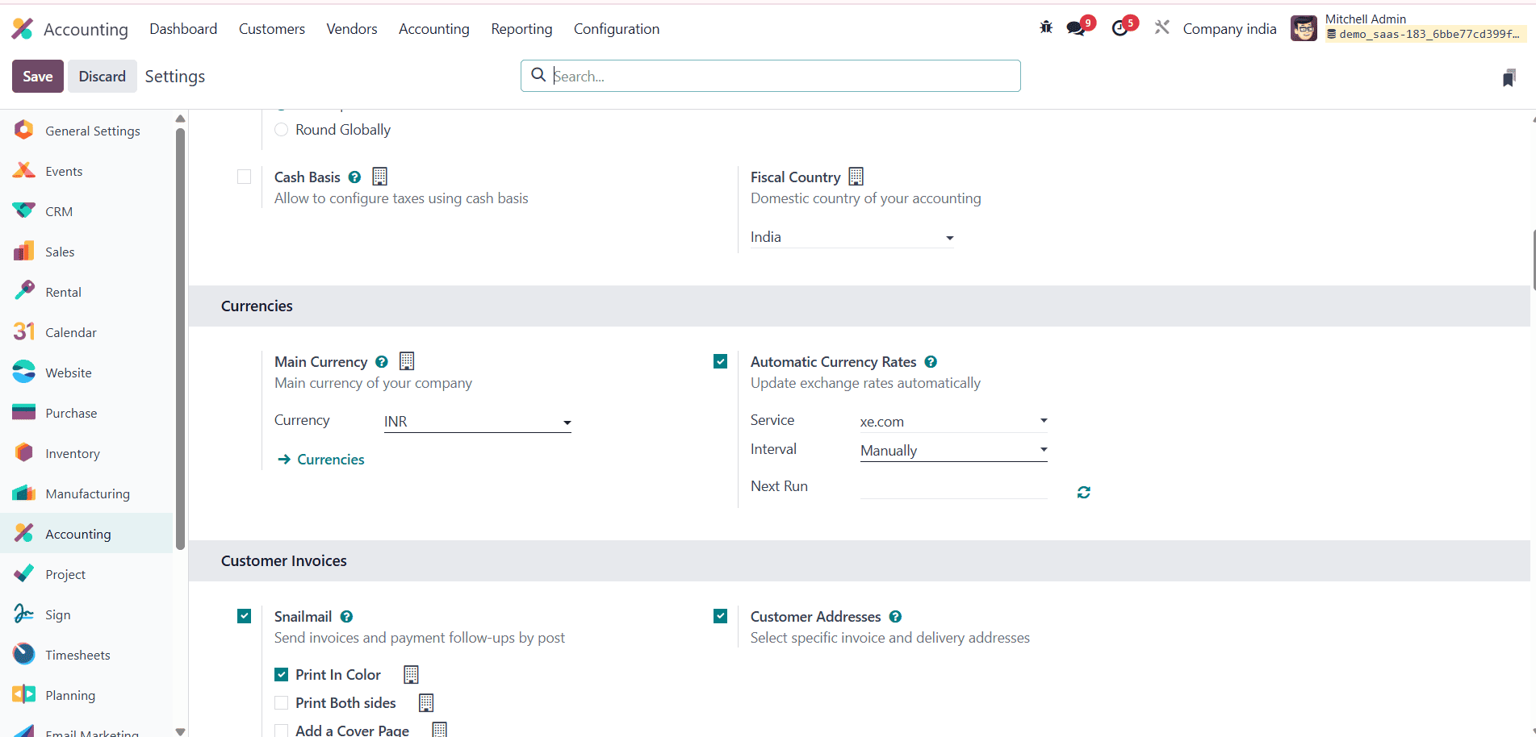This screenshot has height=737, width=1536.
Task: Click the sidebar vertical scrollbar
Action: pos(180,339)
